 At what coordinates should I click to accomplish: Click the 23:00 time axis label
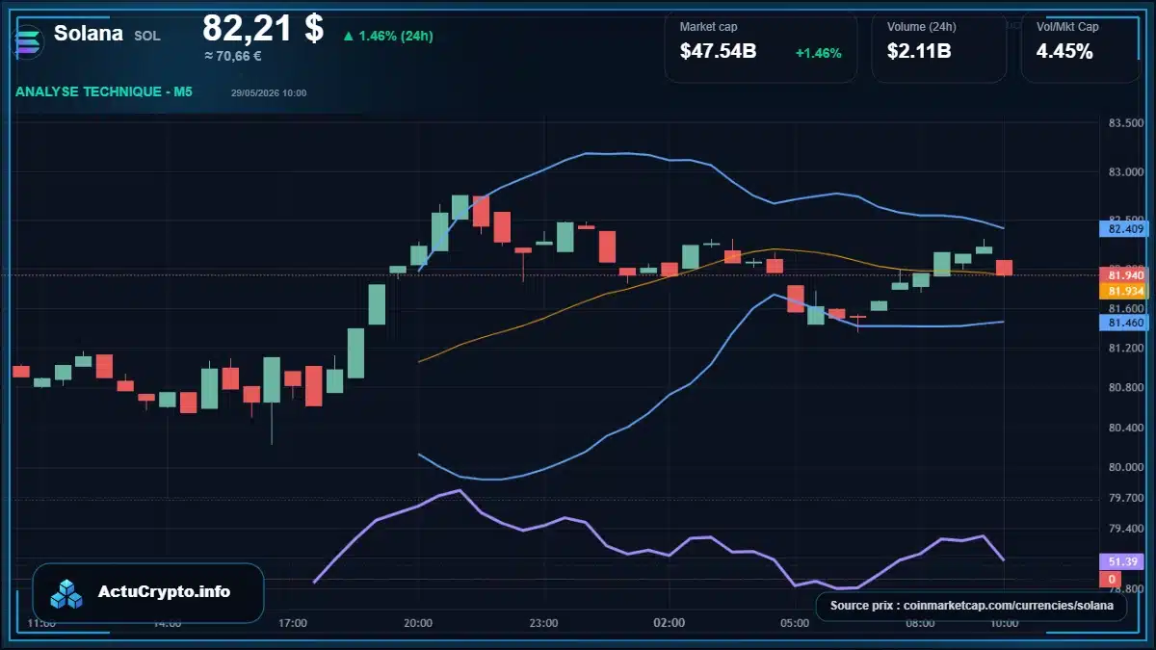pyautogui.click(x=543, y=623)
